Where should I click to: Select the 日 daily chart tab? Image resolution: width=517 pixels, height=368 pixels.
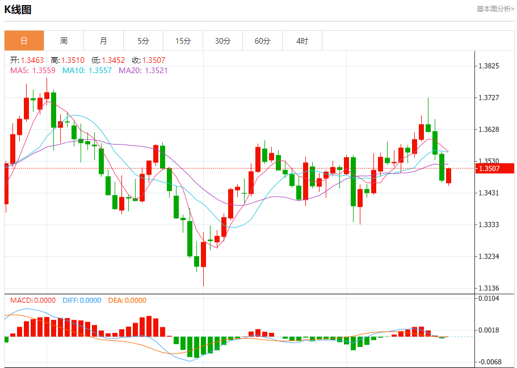[24, 41]
